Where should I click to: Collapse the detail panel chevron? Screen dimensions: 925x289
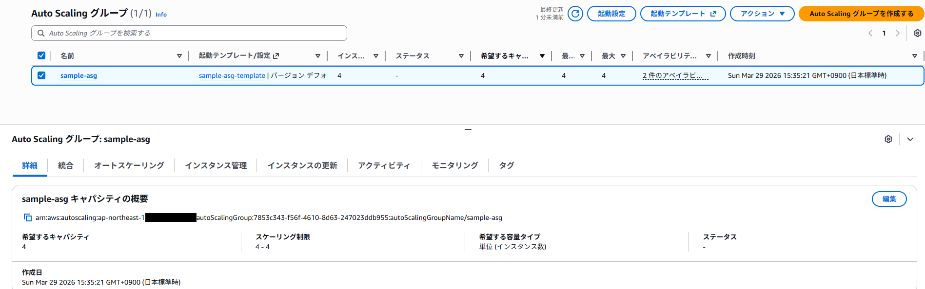tap(910, 139)
